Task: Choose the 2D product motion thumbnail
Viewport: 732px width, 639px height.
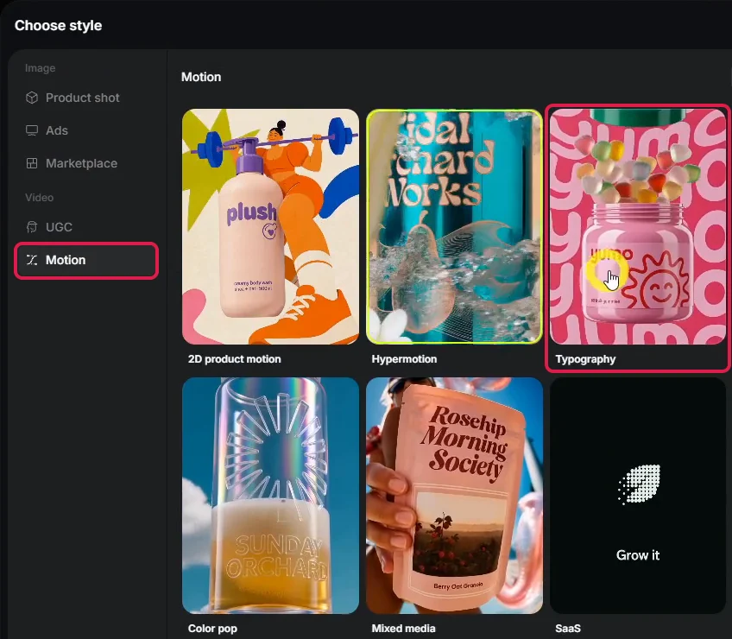Action: point(271,226)
